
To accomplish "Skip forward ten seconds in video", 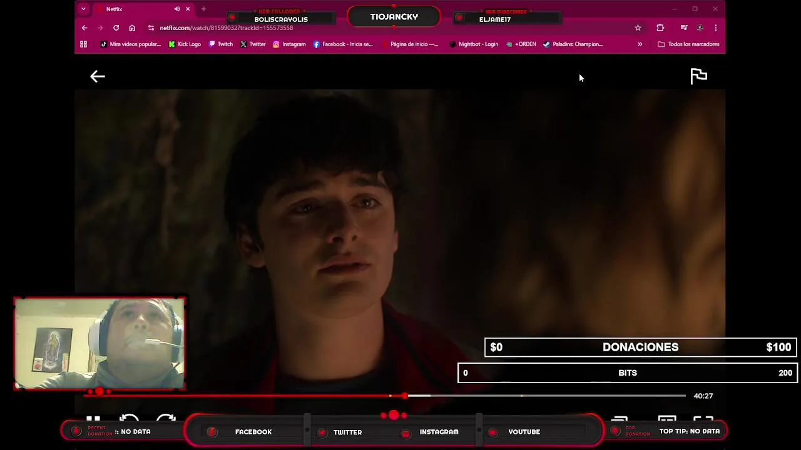I will (x=166, y=418).
